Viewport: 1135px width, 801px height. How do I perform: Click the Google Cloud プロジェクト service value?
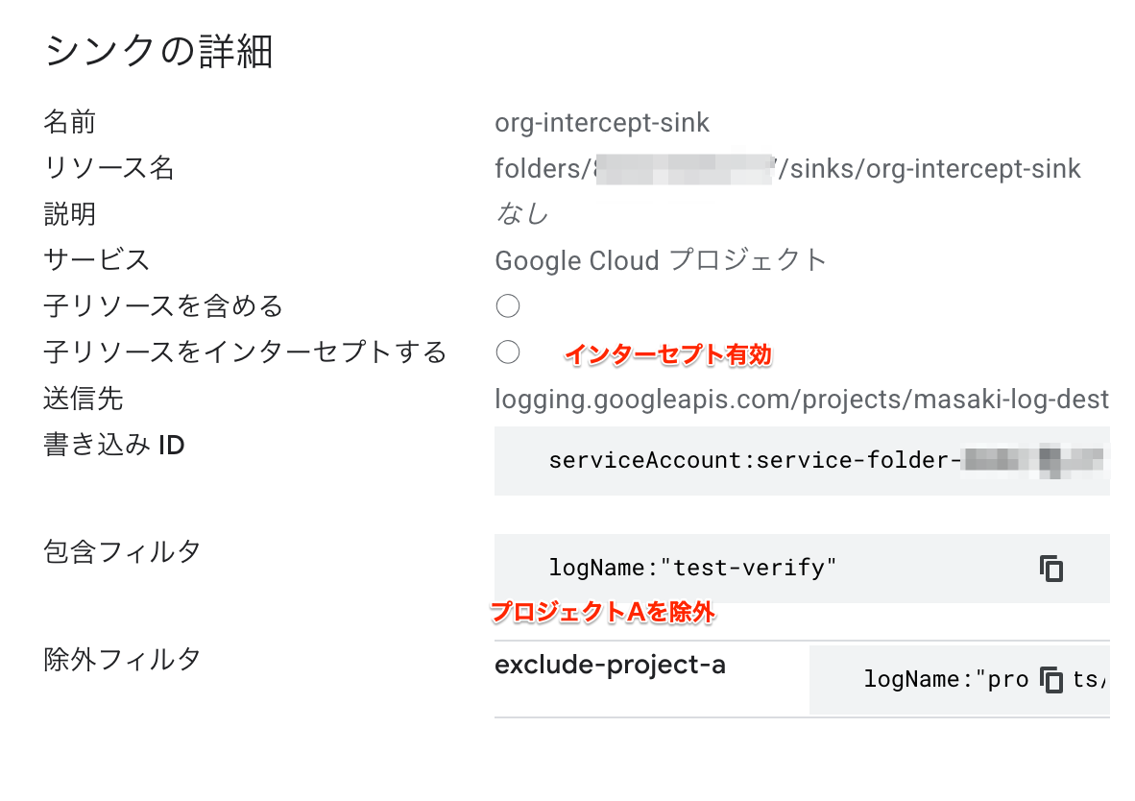[660, 260]
